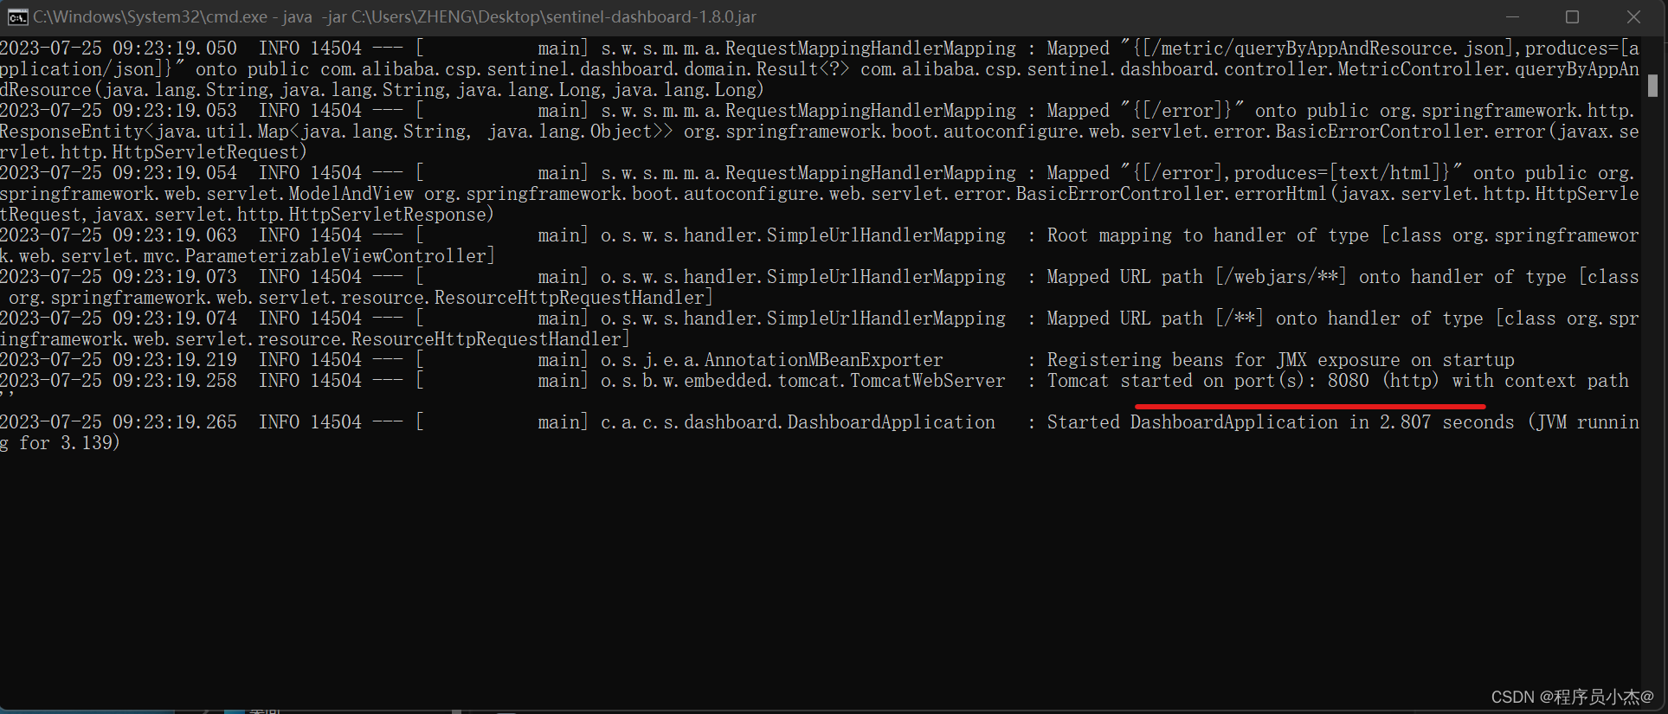Click 'o.s.b.w.embedded.tomcat.TomcatWebServer' logger name
Viewport: 1668px width, 714px height.
click(803, 381)
